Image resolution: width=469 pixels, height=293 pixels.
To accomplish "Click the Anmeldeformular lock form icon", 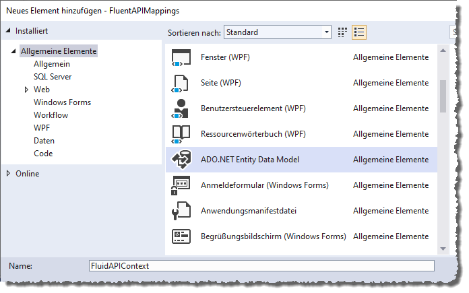I will [181, 185].
